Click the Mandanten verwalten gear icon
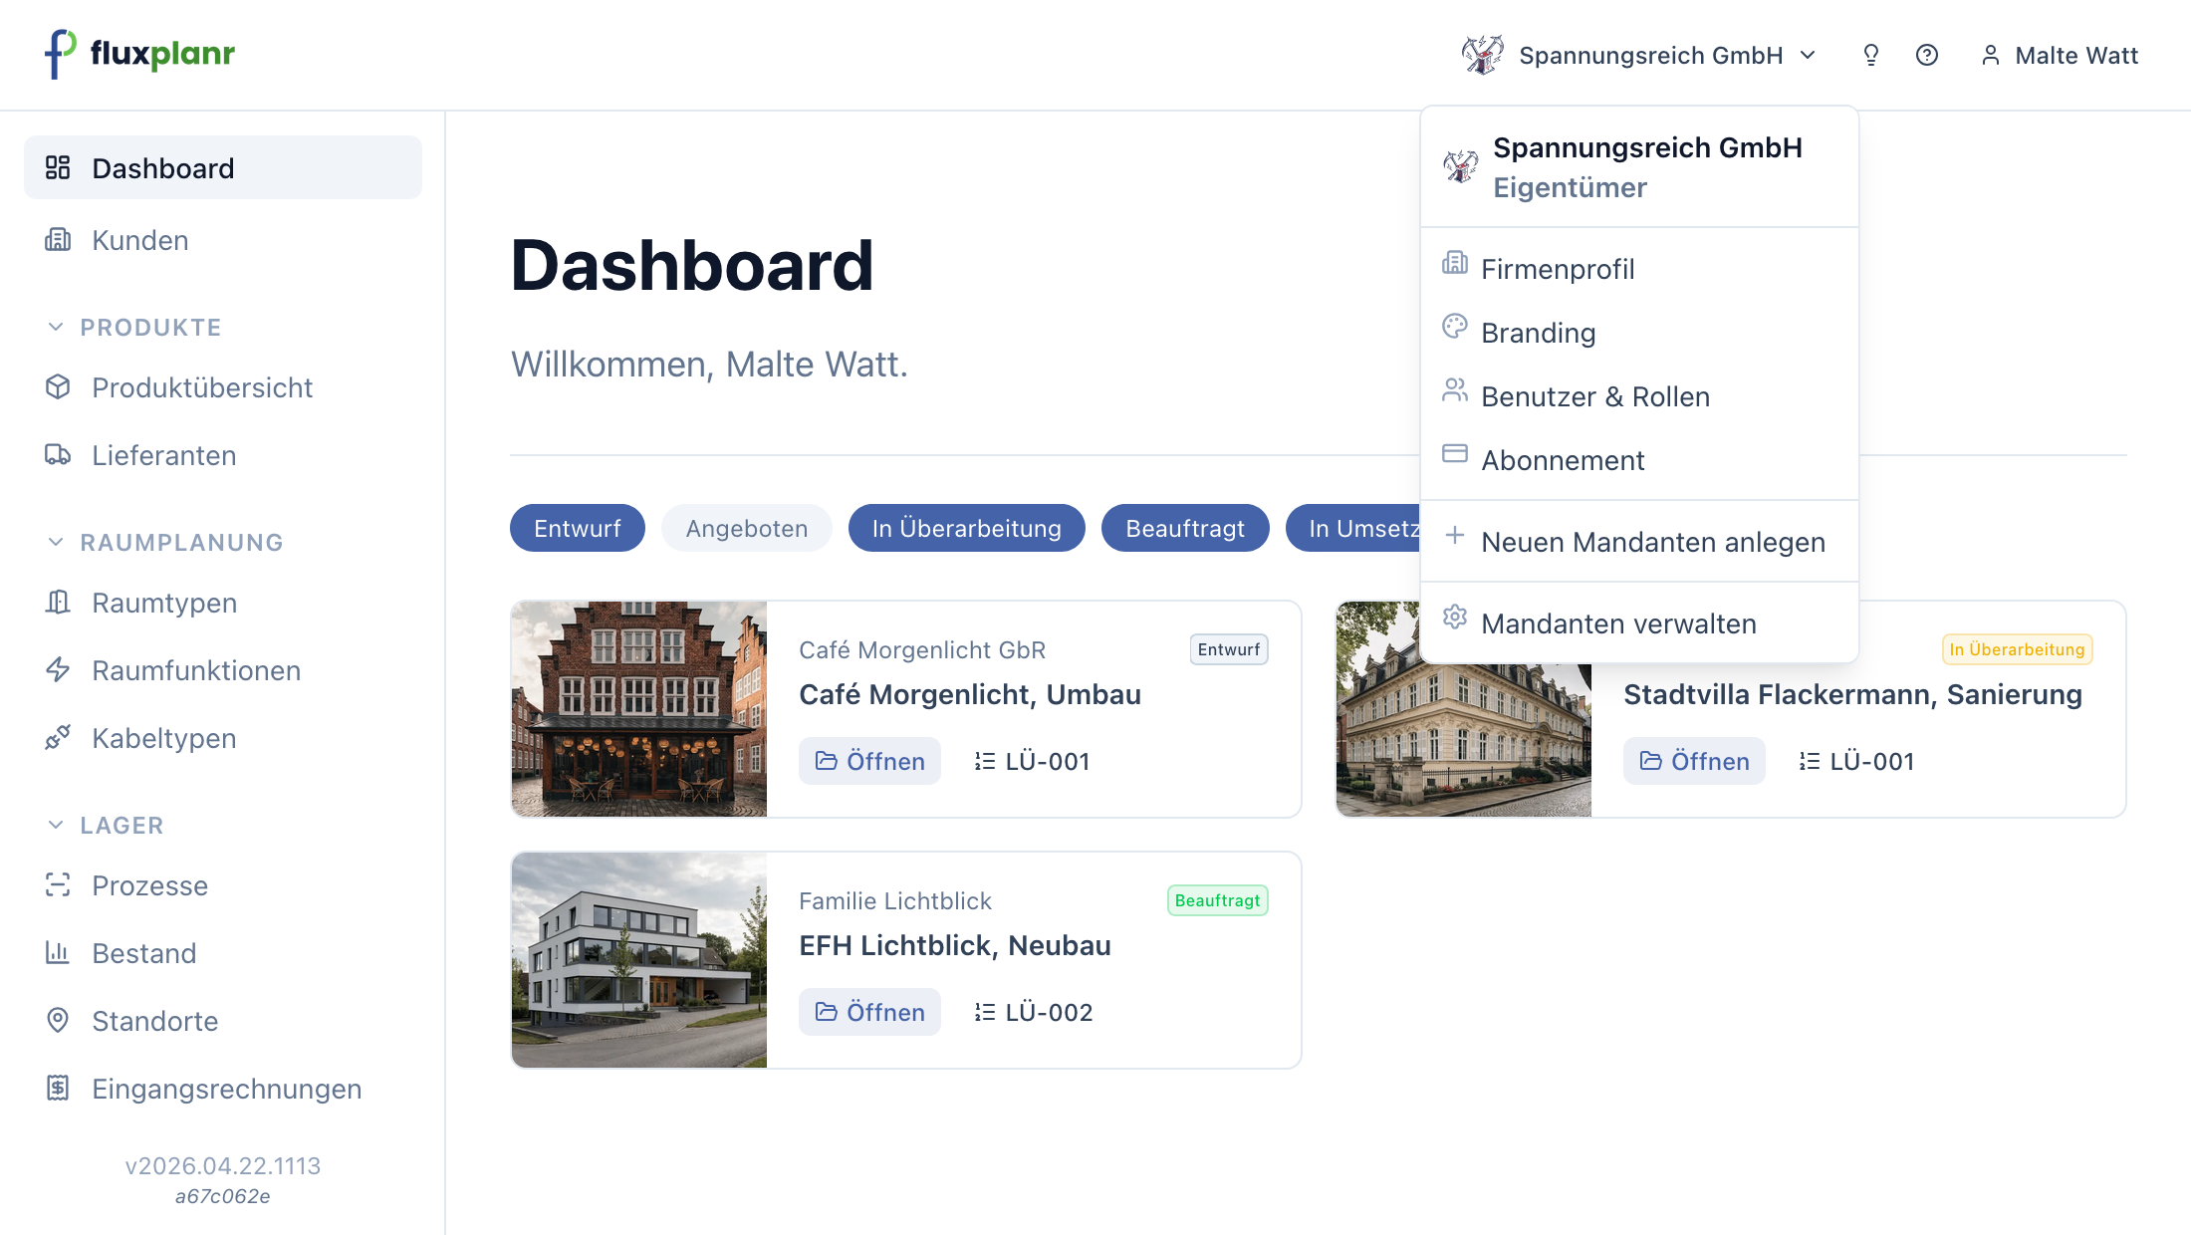 click(x=1455, y=617)
